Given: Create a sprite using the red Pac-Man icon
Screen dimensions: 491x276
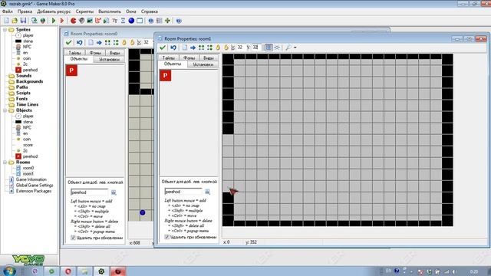Looking at the screenshot, I should coord(74,21).
